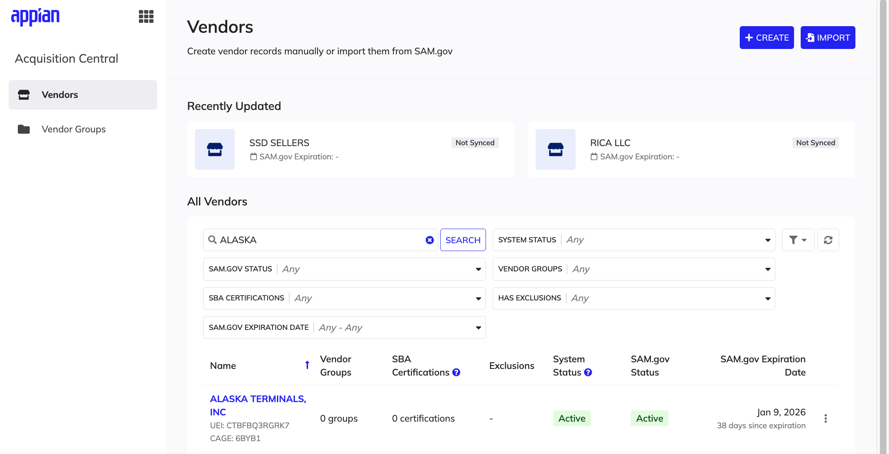Click the '0 groups' cell

coord(339,418)
